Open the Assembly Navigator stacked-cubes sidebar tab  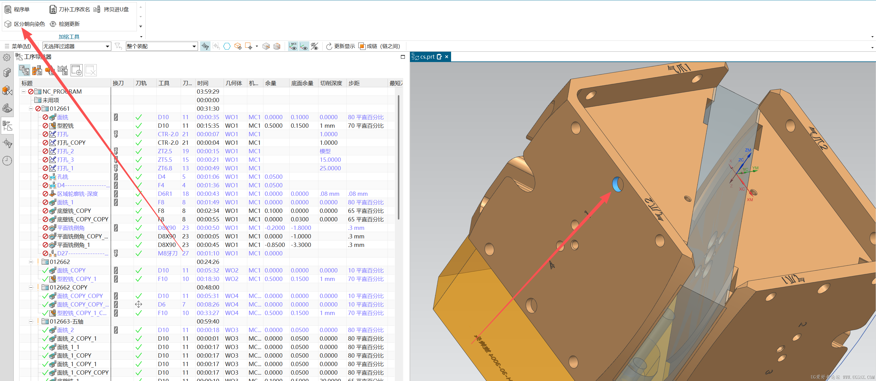pos(7,72)
